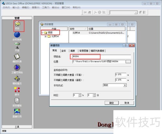The image size is (162, 134).
Task: Click the grid coordinates toolbar icon
Action: click(x=104, y=13)
